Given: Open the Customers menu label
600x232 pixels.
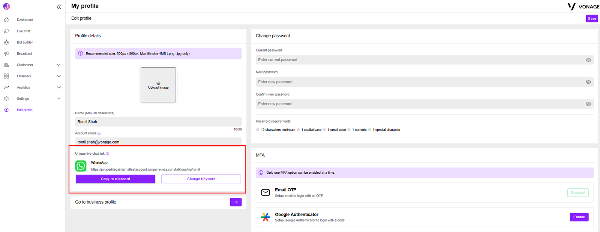Looking at the screenshot, I should [x=25, y=65].
